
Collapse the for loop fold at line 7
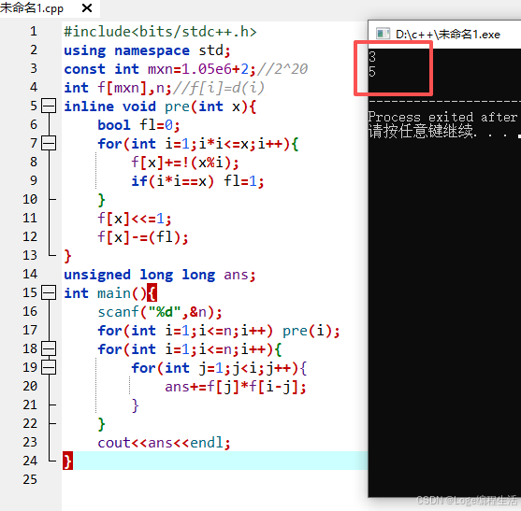tap(49, 143)
